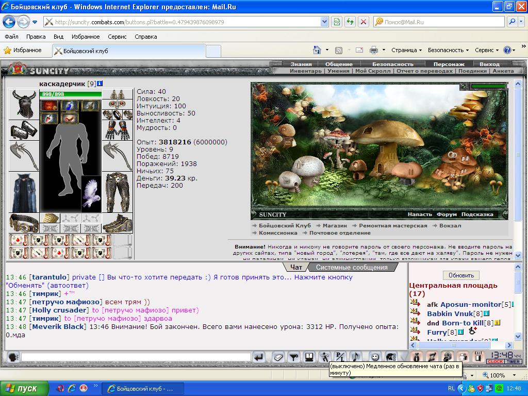Click the IE Home icon

coord(317,50)
